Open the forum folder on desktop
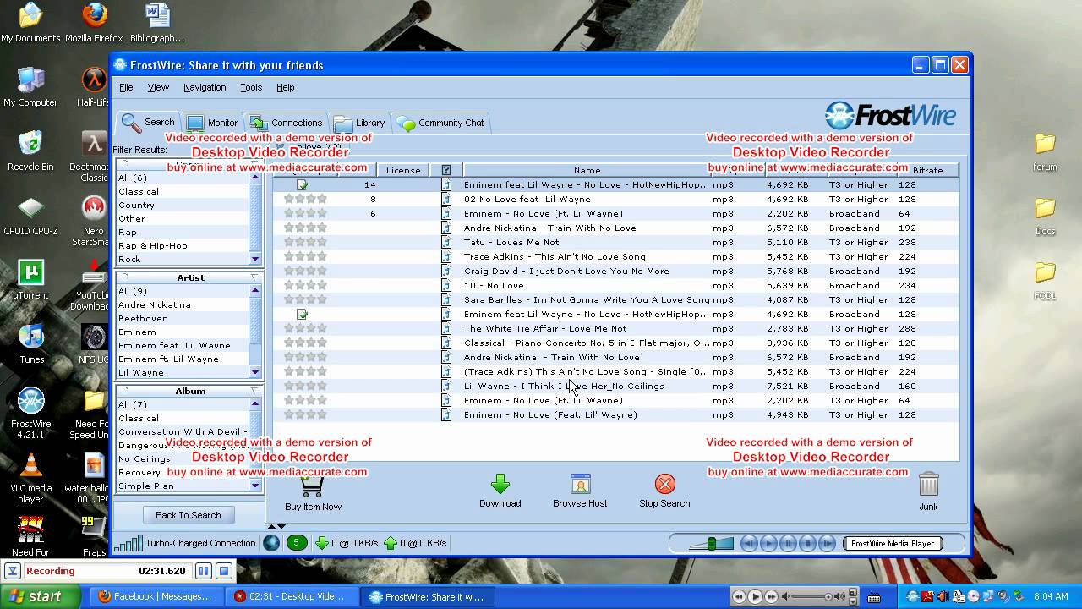 point(1046,144)
